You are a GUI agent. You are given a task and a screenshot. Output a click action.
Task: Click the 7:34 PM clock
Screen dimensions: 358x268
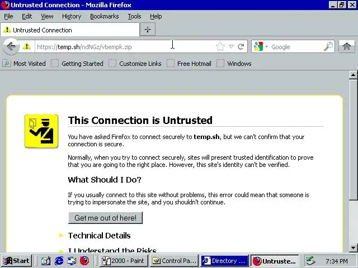click(337, 261)
